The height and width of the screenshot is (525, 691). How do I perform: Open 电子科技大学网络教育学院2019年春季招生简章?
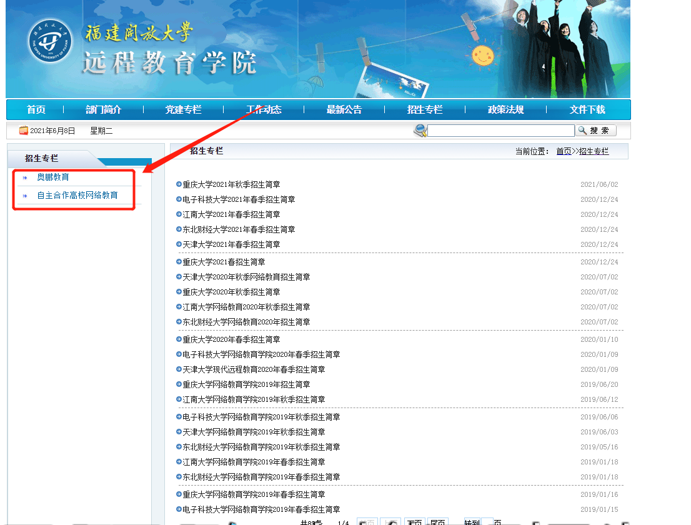(x=261, y=509)
